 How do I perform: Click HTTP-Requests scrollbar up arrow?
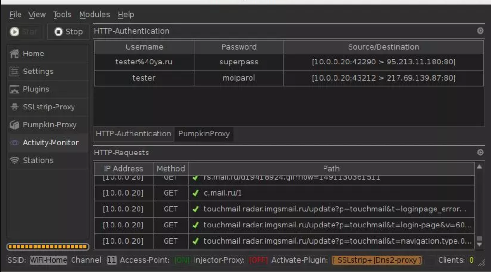click(x=479, y=167)
